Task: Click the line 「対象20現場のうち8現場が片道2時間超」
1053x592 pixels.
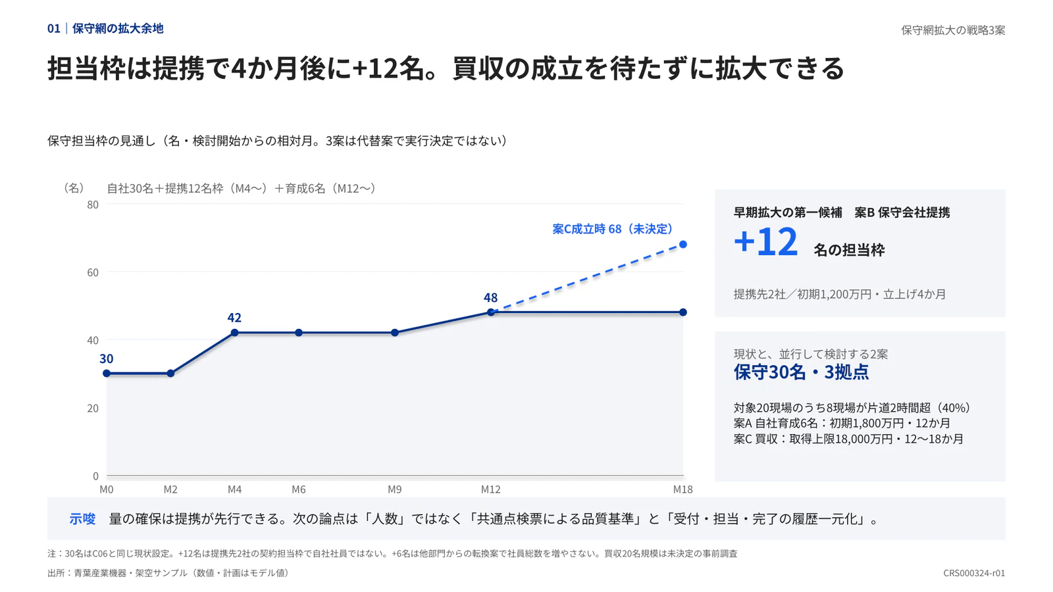Action: coord(832,408)
